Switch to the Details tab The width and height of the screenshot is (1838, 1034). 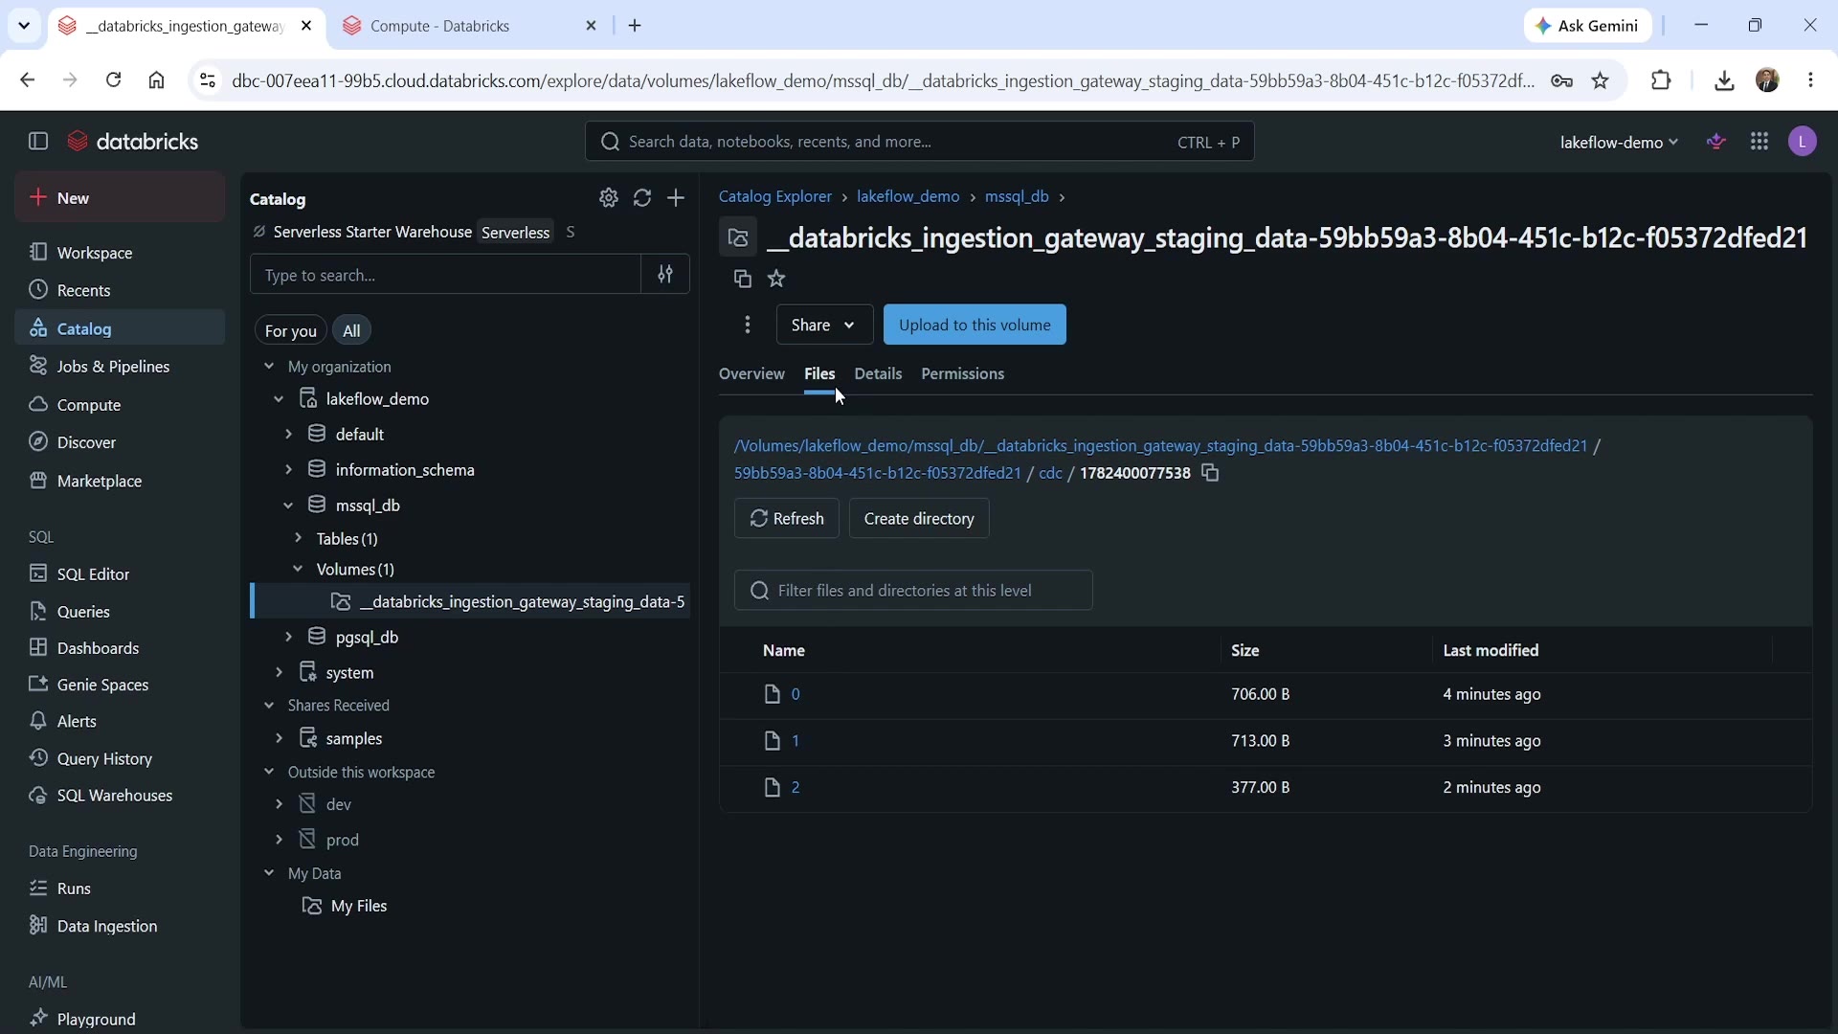tap(878, 373)
